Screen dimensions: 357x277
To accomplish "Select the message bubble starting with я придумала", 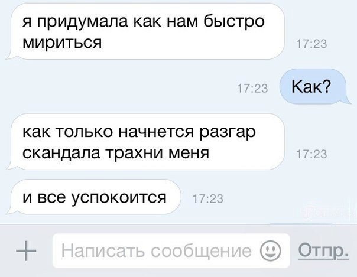I will 146,31.
